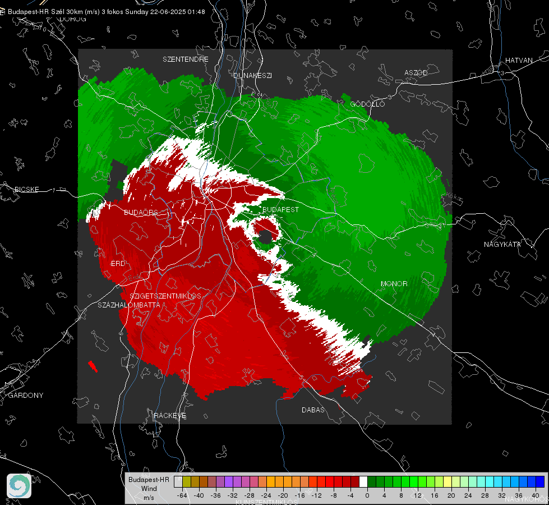Click the 'DOROG' map label
The height and width of the screenshot is (505, 549).
pos(73,19)
